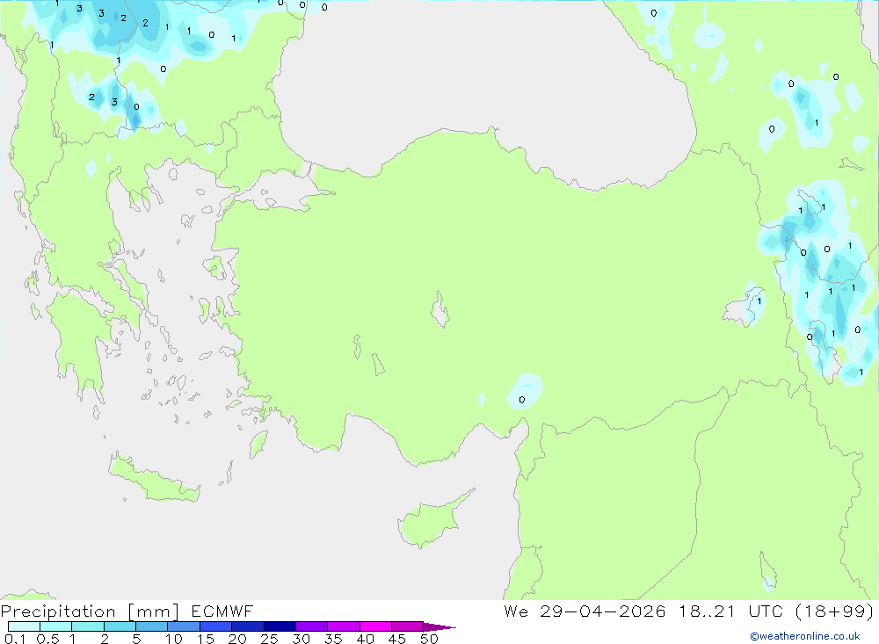The height and width of the screenshot is (644, 879).
Task: Click the legend value '40'
Action: tap(366, 639)
